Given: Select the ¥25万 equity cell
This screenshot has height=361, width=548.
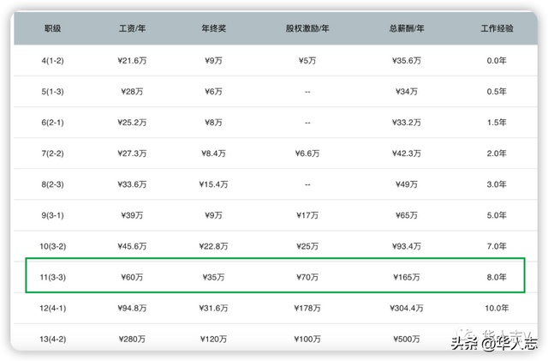Looking at the screenshot, I should tap(307, 246).
